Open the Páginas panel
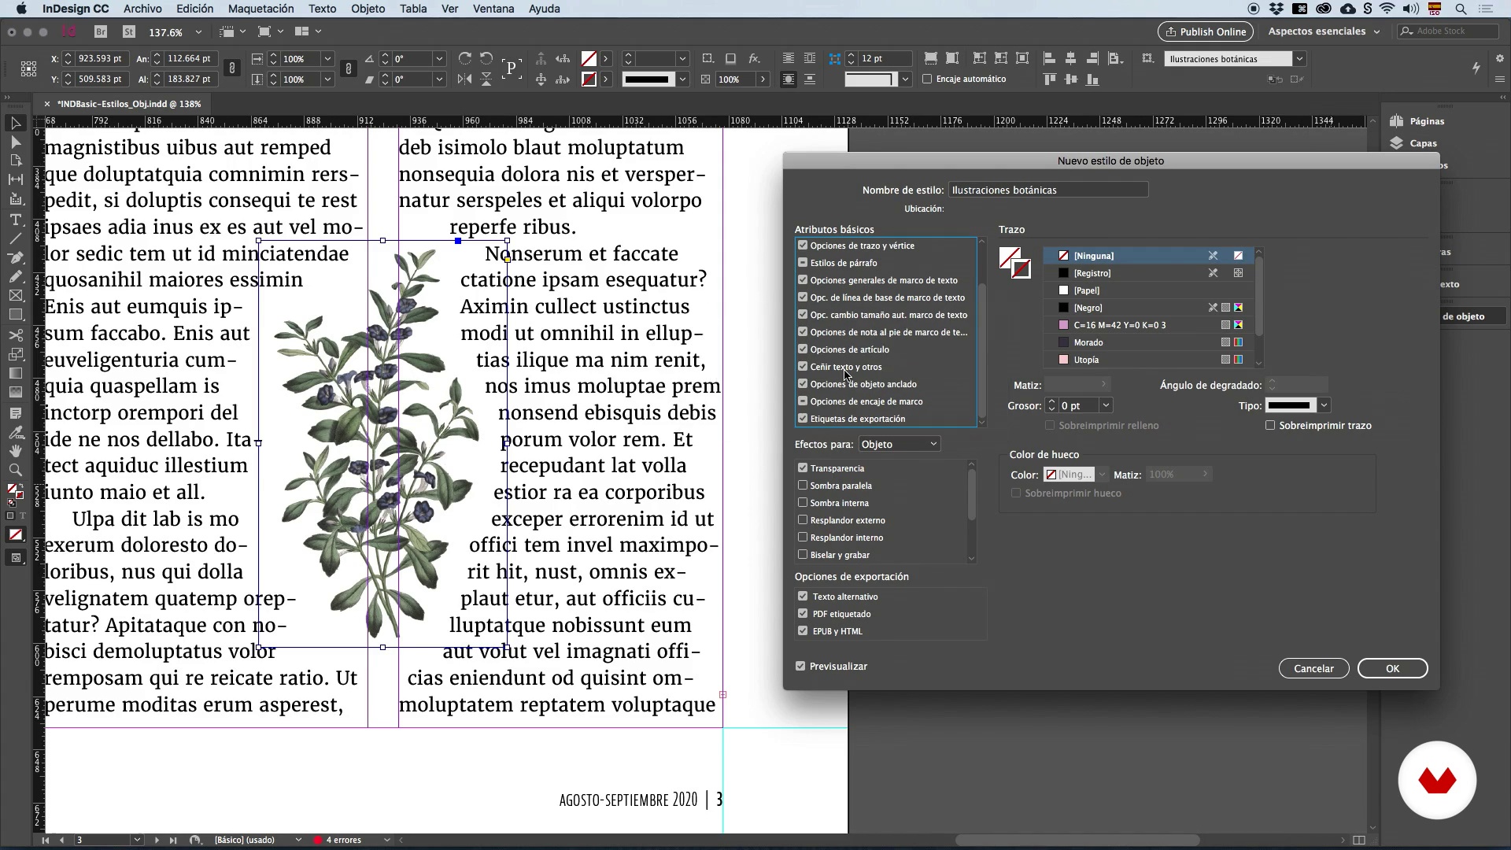 (1417, 121)
